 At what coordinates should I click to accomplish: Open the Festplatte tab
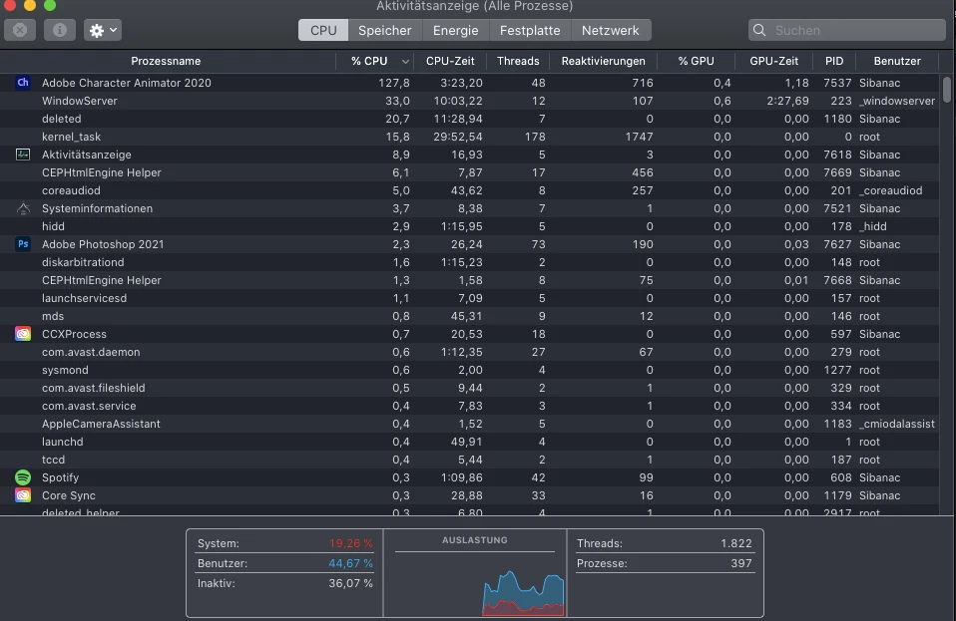click(x=530, y=30)
